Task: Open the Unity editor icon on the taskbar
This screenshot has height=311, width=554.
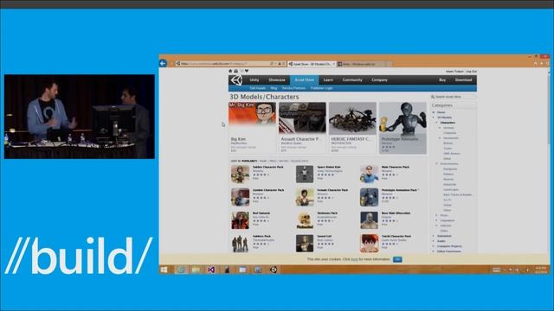Action: click(274, 270)
